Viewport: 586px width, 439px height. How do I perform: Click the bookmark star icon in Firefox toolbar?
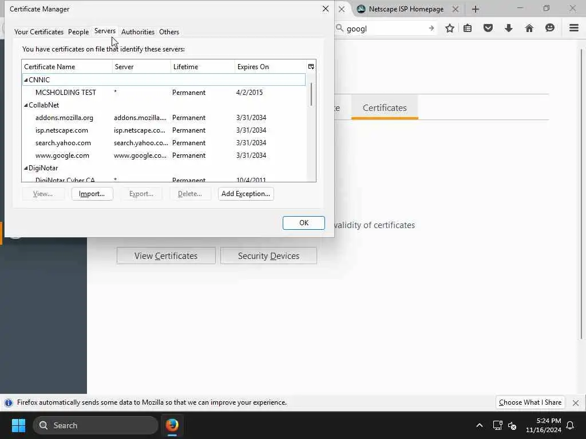(450, 28)
